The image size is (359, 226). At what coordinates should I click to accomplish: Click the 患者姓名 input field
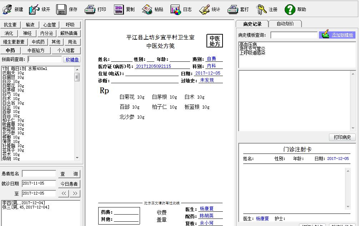39,174
